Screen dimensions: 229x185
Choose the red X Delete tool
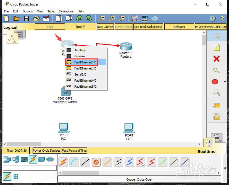point(217,59)
